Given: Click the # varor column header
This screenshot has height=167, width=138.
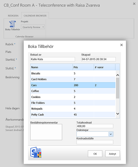Looking at the screenshot, I should click(x=105, y=67).
